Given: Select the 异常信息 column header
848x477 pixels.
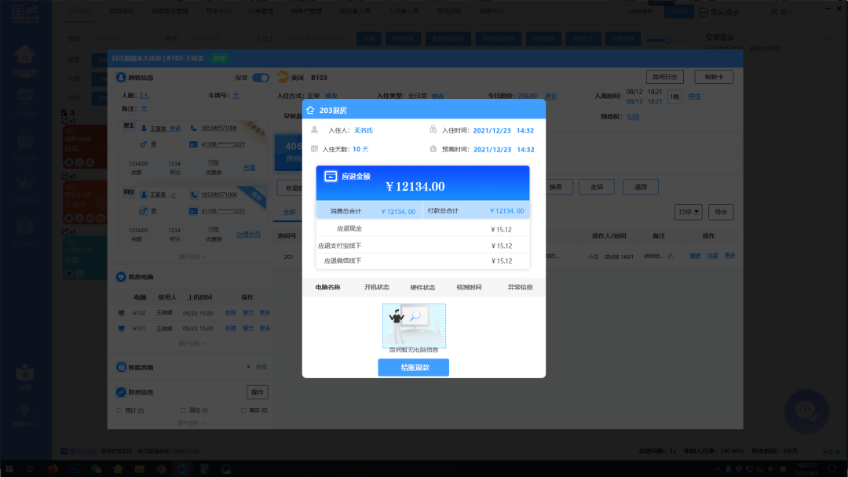Looking at the screenshot, I should (x=520, y=287).
